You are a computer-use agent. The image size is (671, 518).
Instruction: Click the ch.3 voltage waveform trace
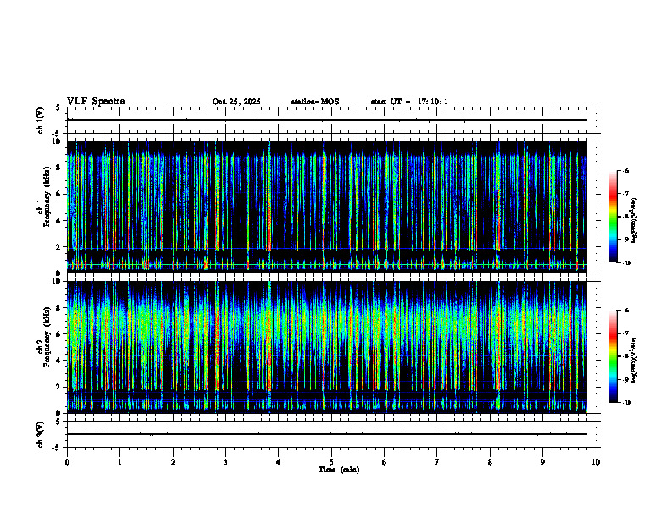pyautogui.click(x=327, y=434)
